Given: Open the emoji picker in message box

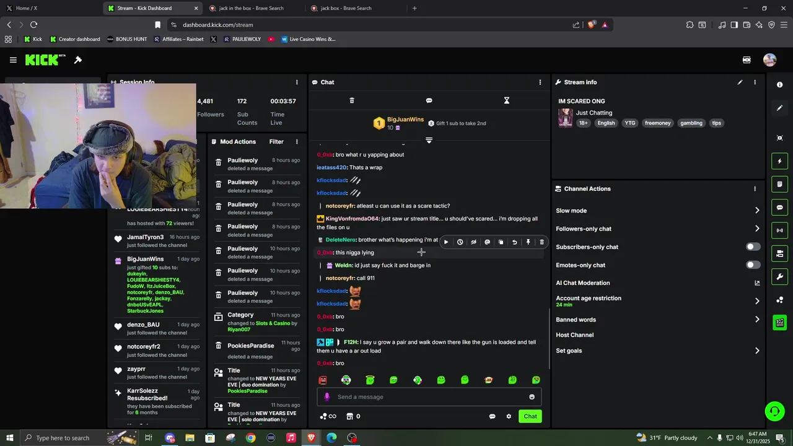Looking at the screenshot, I should (x=532, y=397).
